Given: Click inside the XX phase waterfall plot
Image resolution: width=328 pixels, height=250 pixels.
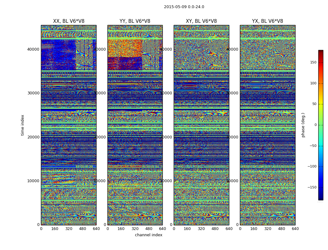Looking at the screenshot, I should point(69,125).
